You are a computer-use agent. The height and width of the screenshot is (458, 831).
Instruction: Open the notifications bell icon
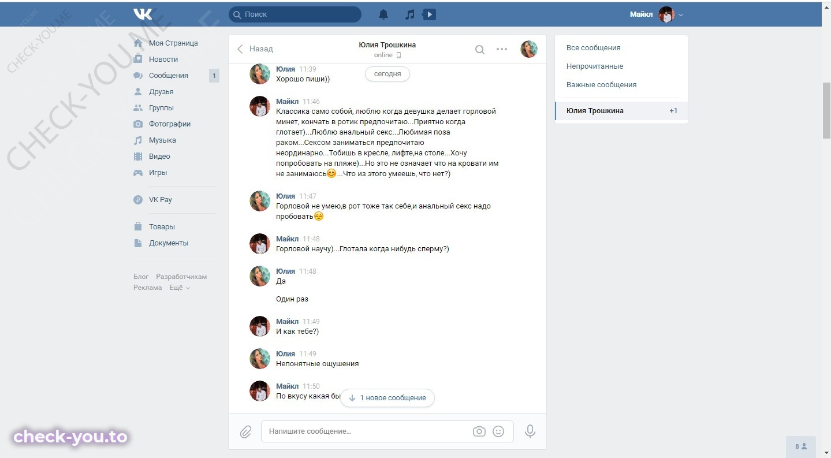(x=383, y=14)
